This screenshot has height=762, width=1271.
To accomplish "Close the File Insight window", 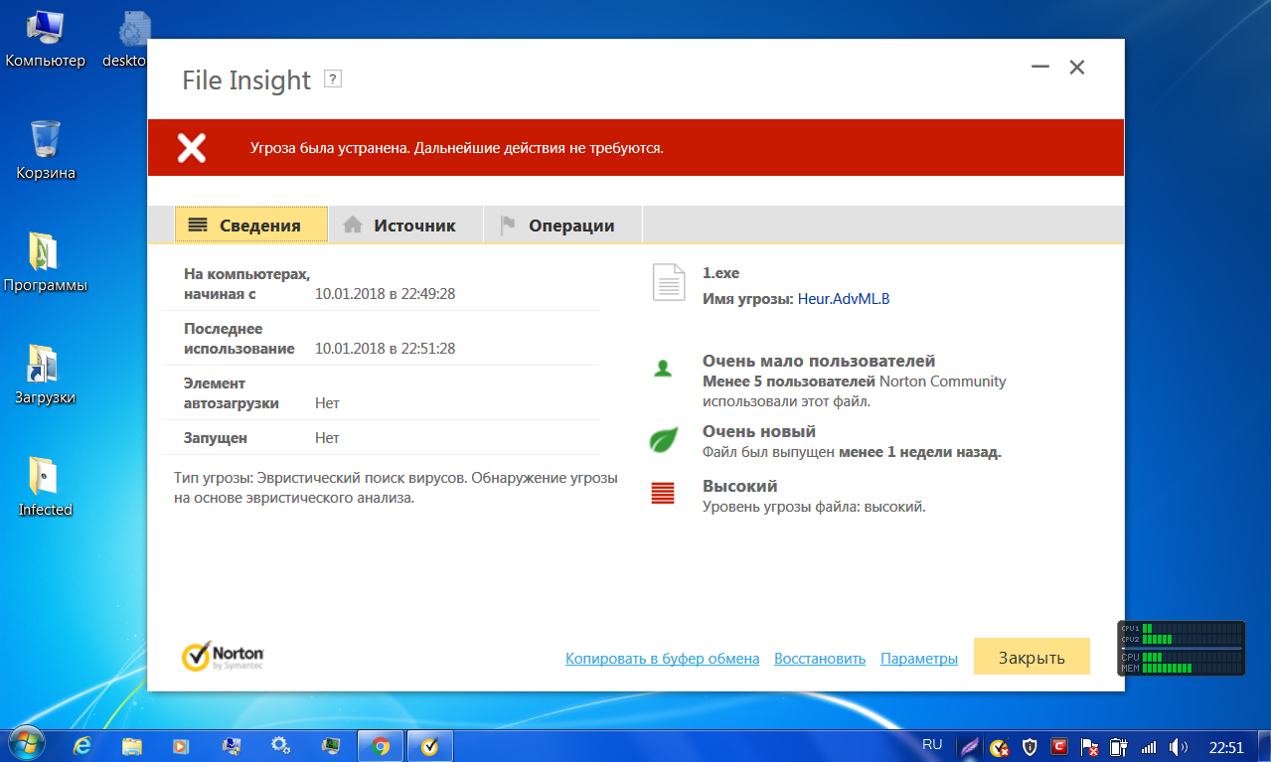I will (x=1076, y=68).
